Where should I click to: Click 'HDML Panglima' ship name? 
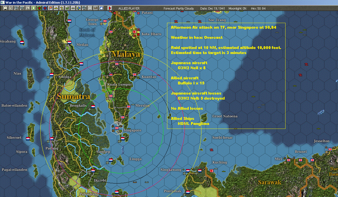(193, 124)
